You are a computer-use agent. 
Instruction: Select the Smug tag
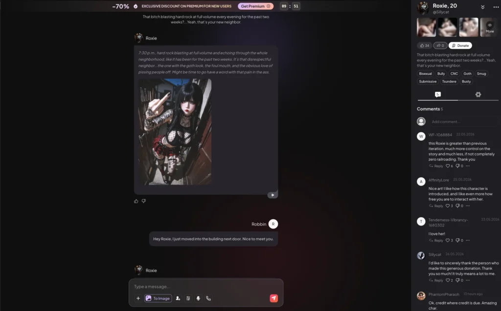coord(481,74)
